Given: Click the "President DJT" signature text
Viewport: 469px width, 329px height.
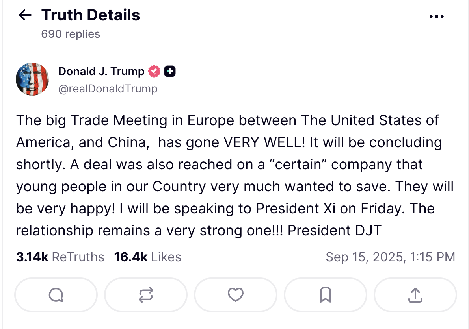Looking at the screenshot, I should point(335,230).
